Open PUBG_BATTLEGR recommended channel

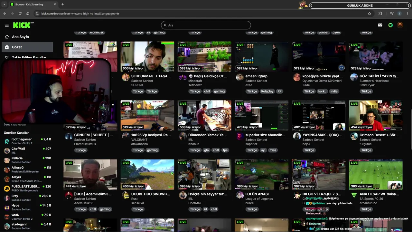click(27, 188)
